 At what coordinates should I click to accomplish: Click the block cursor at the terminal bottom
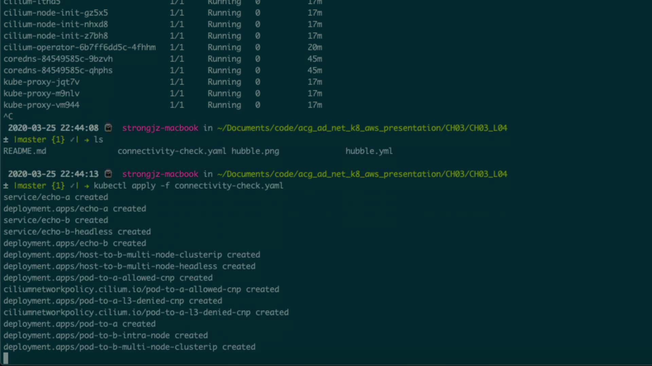point(6,358)
